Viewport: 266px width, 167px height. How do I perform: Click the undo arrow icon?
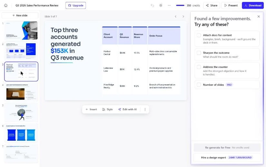[x=152, y=5]
